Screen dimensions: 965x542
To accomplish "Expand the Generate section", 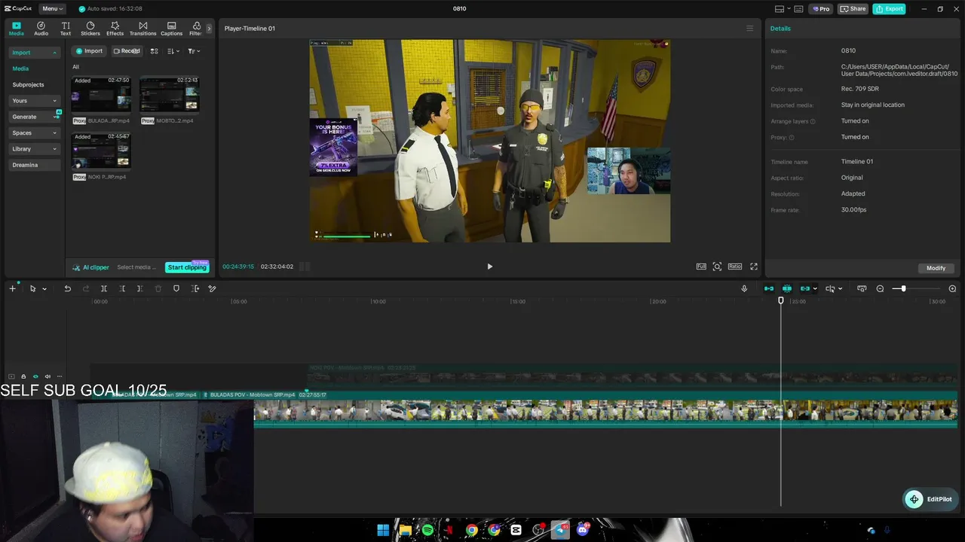I will point(34,117).
